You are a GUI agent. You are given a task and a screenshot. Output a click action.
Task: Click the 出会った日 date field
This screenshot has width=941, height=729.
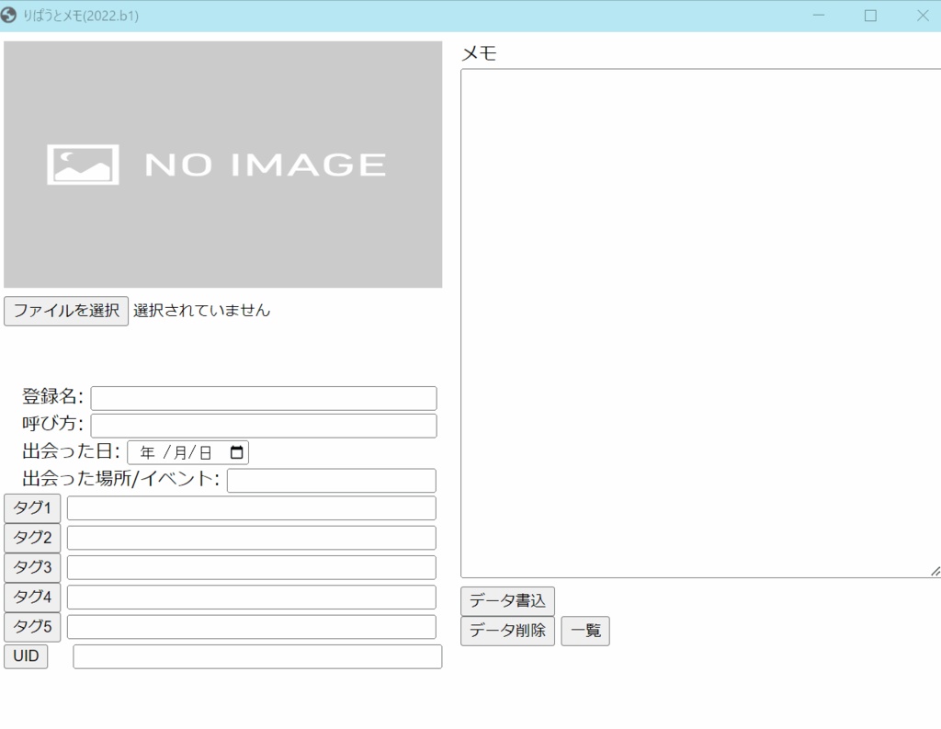[187, 453]
